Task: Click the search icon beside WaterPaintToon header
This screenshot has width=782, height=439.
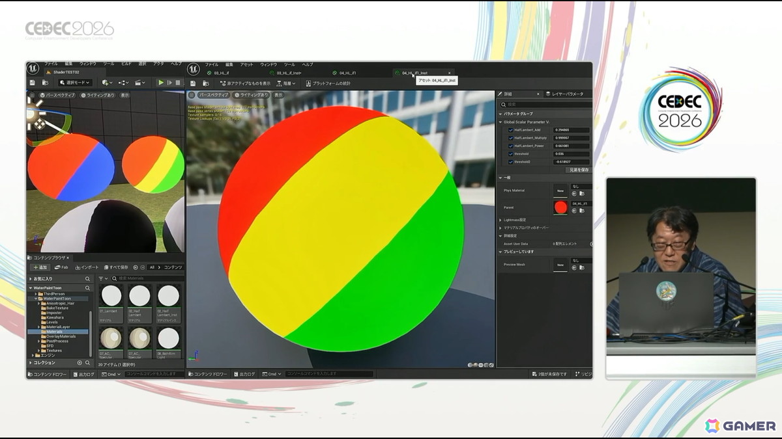Action: 87,288
